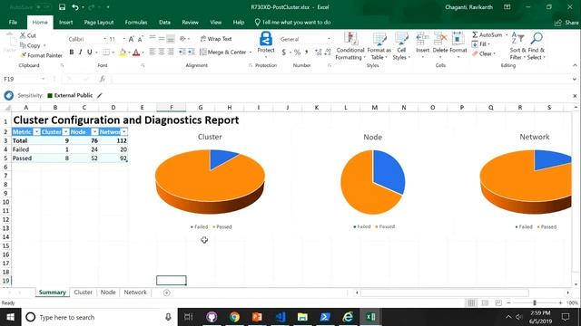This screenshot has height=326, width=581.
Task: Open the font size dropdown
Action: click(123, 39)
